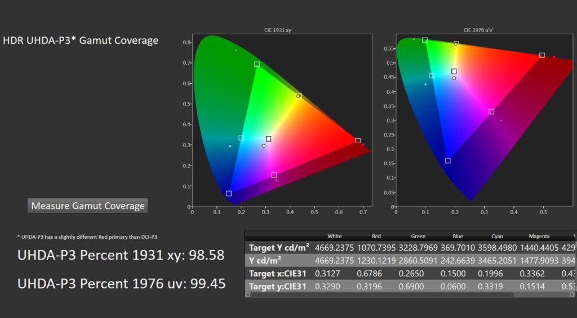Select the blue target square in CIE 1931 chart
This screenshot has height=318, width=577.
tap(229, 194)
